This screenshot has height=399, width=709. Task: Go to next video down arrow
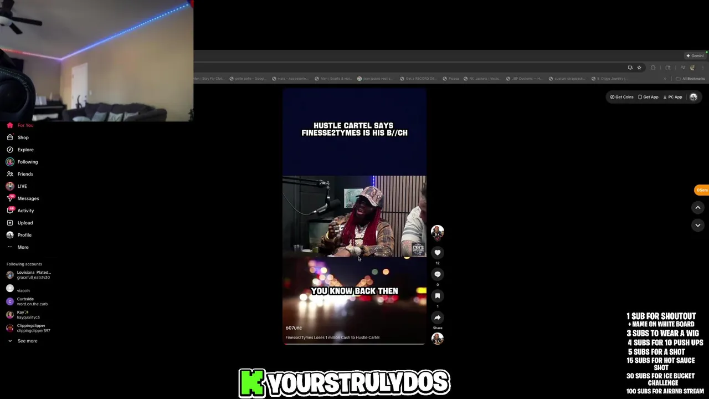(698, 225)
